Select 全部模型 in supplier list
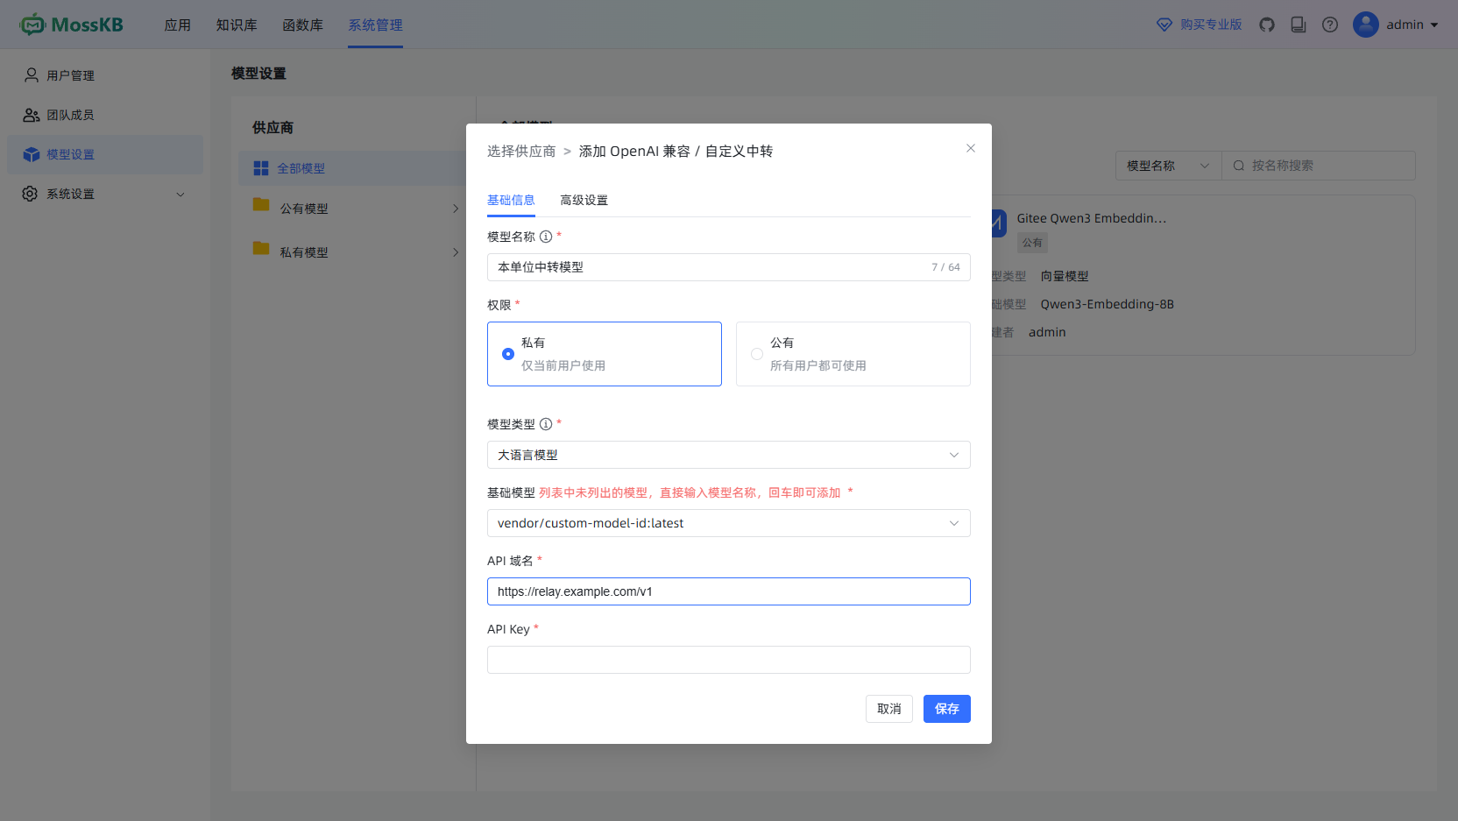Screen dimensions: 1458x821 click(x=352, y=168)
